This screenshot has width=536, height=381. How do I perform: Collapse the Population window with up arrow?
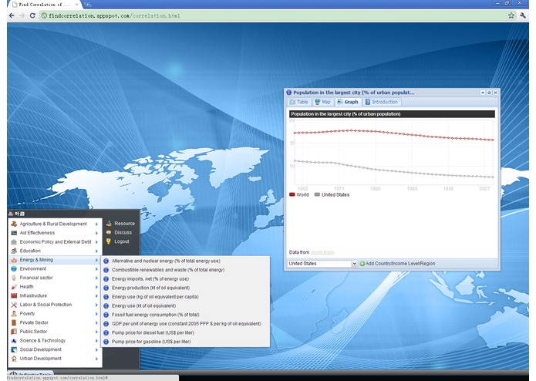[x=483, y=93]
